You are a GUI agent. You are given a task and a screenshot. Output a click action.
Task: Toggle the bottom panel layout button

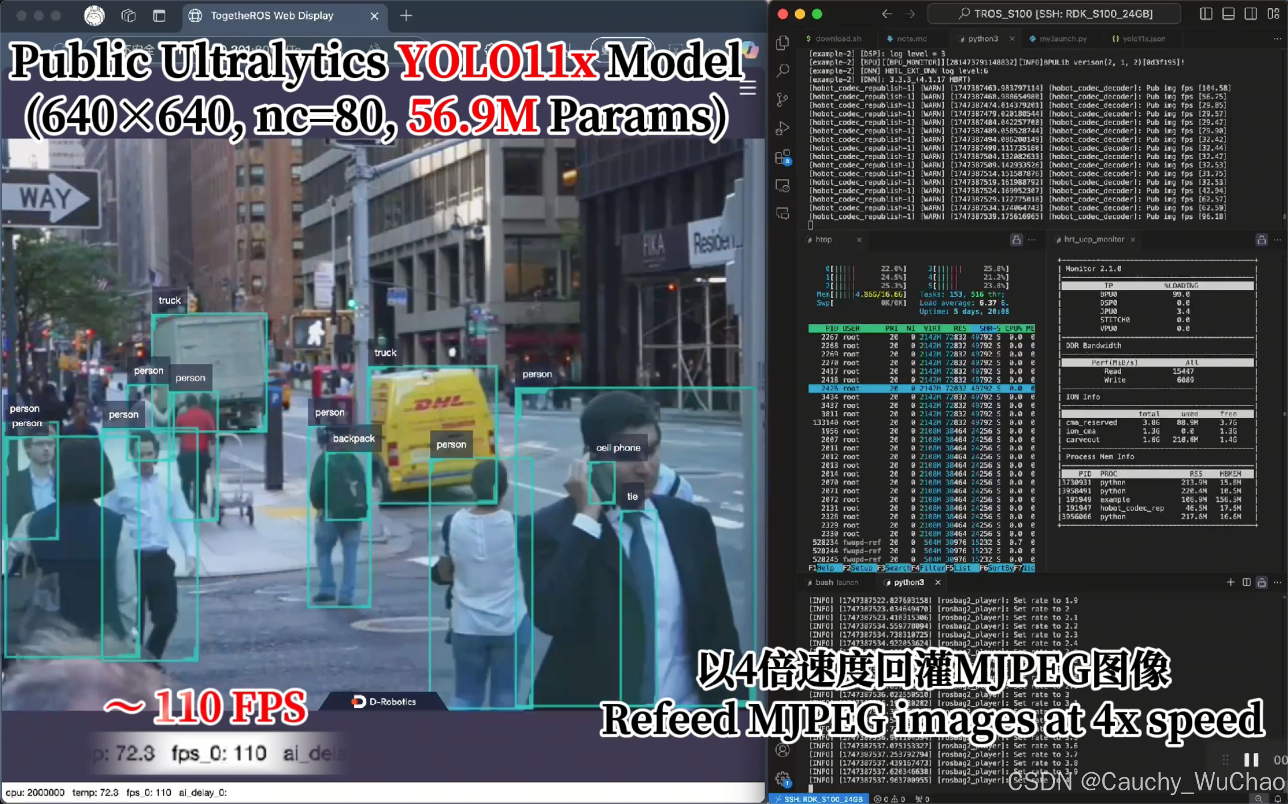(x=1228, y=14)
